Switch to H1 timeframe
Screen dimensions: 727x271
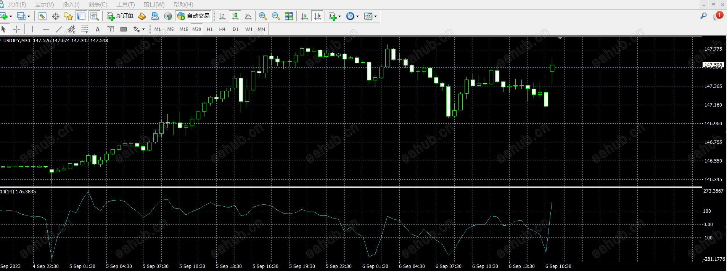pos(210,29)
